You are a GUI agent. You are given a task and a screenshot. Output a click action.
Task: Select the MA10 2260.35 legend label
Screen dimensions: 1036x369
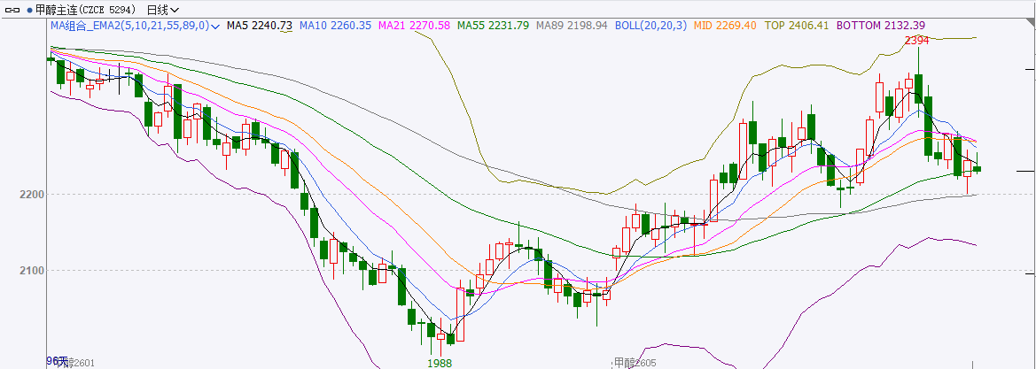click(x=335, y=26)
